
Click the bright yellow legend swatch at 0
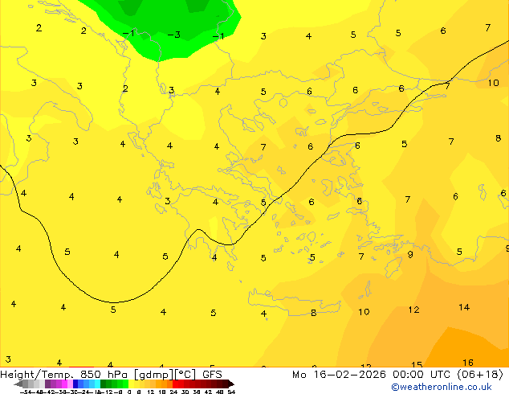tap(131, 384)
